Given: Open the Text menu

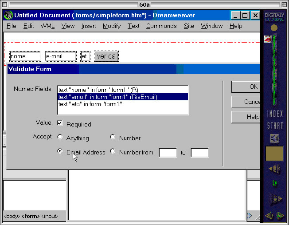Looking at the screenshot, I should pyautogui.click(x=133, y=26).
